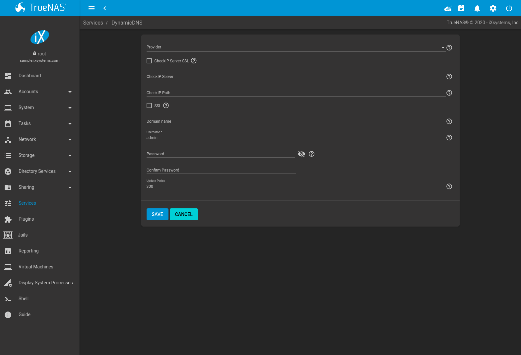Show help for Domain name field

point(449,121)
